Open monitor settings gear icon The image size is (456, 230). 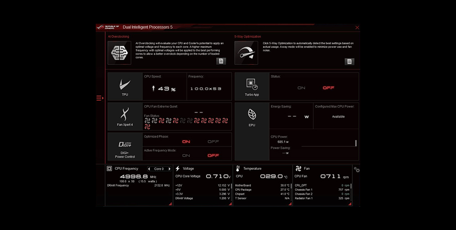[357, 170]
